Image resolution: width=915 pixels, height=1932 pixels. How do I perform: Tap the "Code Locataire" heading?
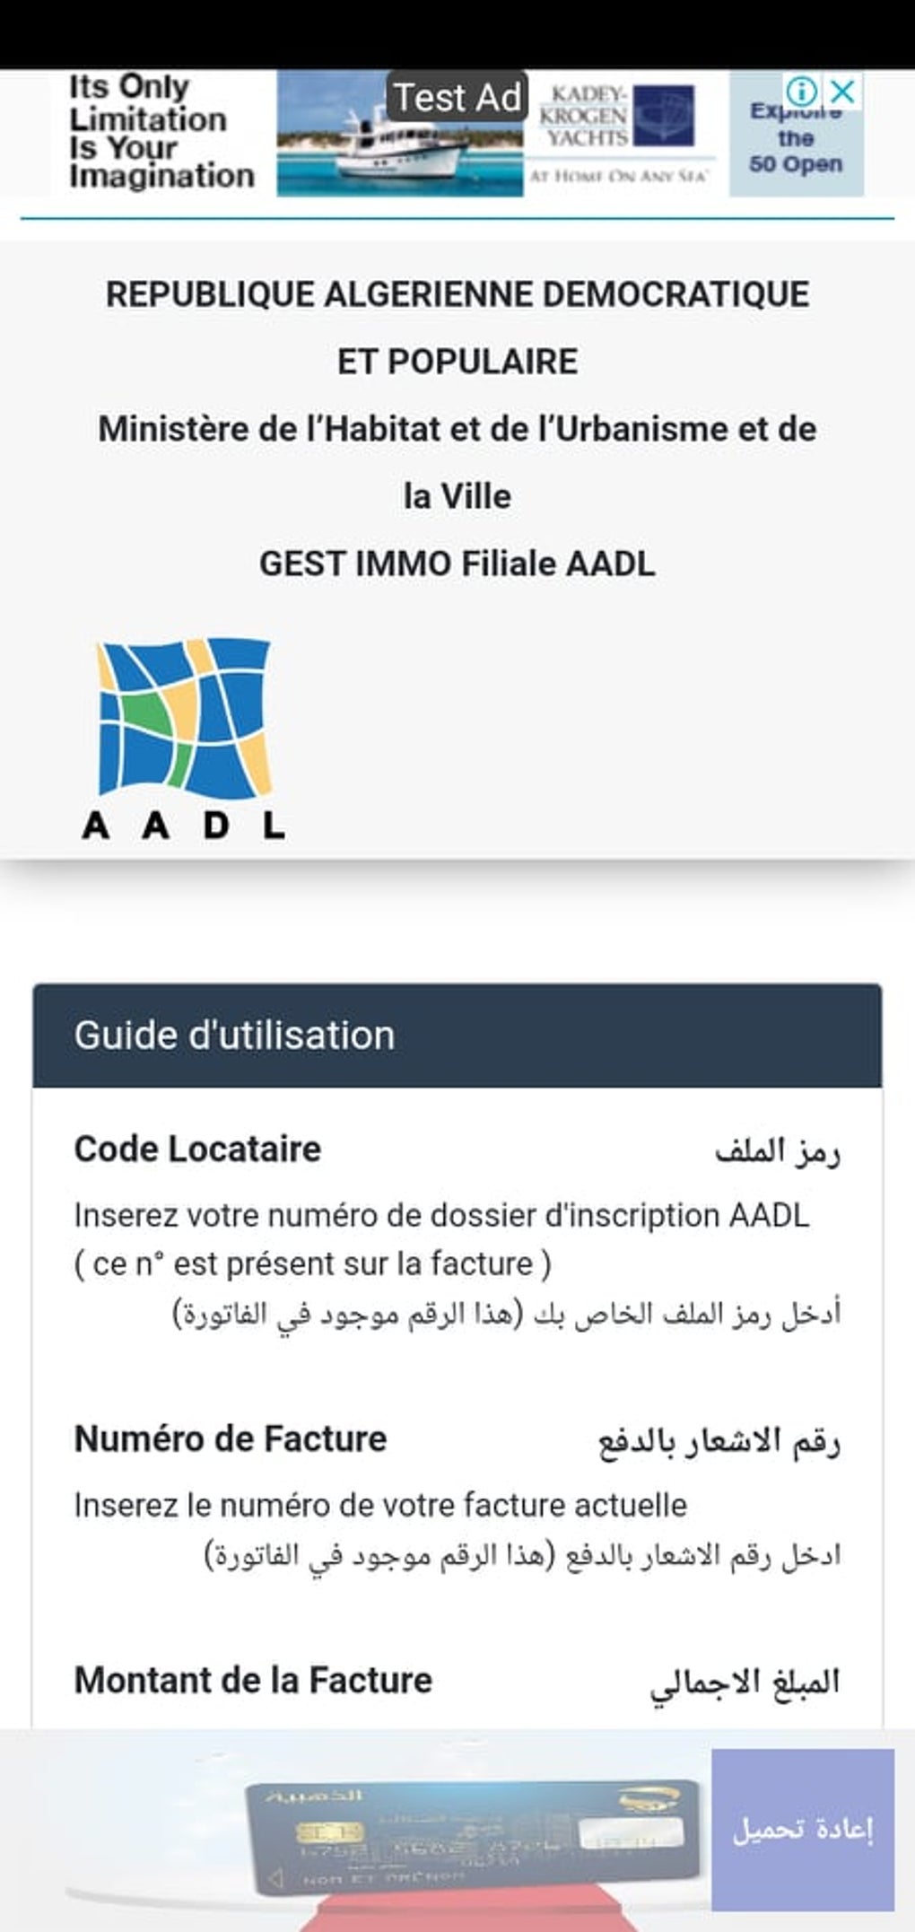pyautogui.click(x=197, y=1150)
